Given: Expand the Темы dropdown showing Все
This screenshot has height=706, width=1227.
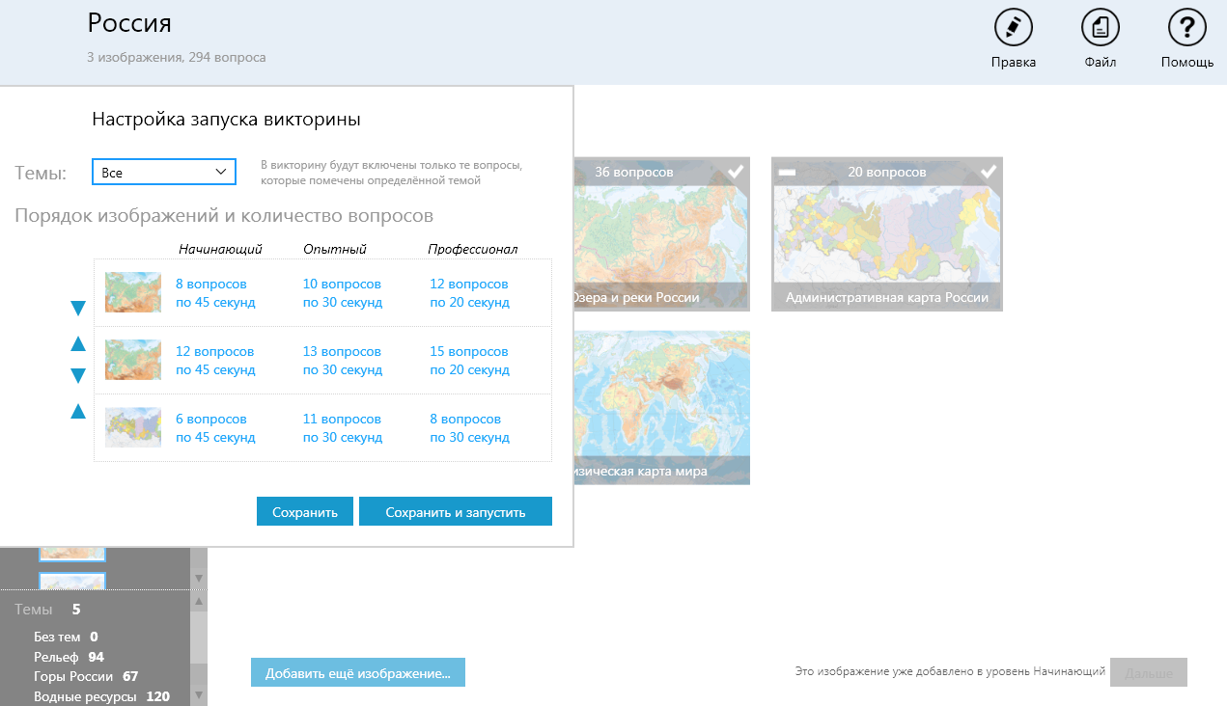Looking at the screenshot, I should pos(164,173).
